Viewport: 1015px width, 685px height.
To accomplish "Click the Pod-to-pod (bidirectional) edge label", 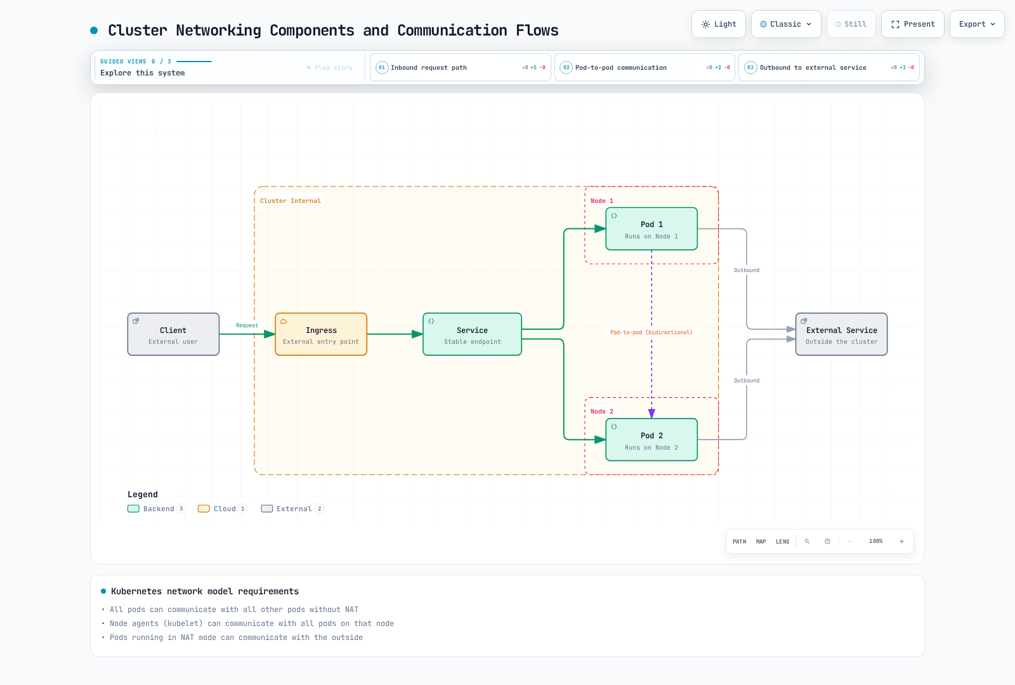I will pyautogui.click(x=652, y=332).
